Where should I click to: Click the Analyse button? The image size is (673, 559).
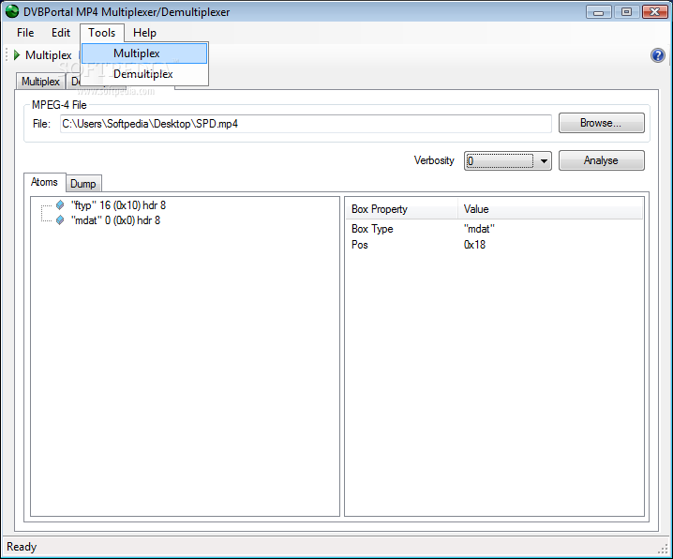pyautogui.click(x=601, y=160)
